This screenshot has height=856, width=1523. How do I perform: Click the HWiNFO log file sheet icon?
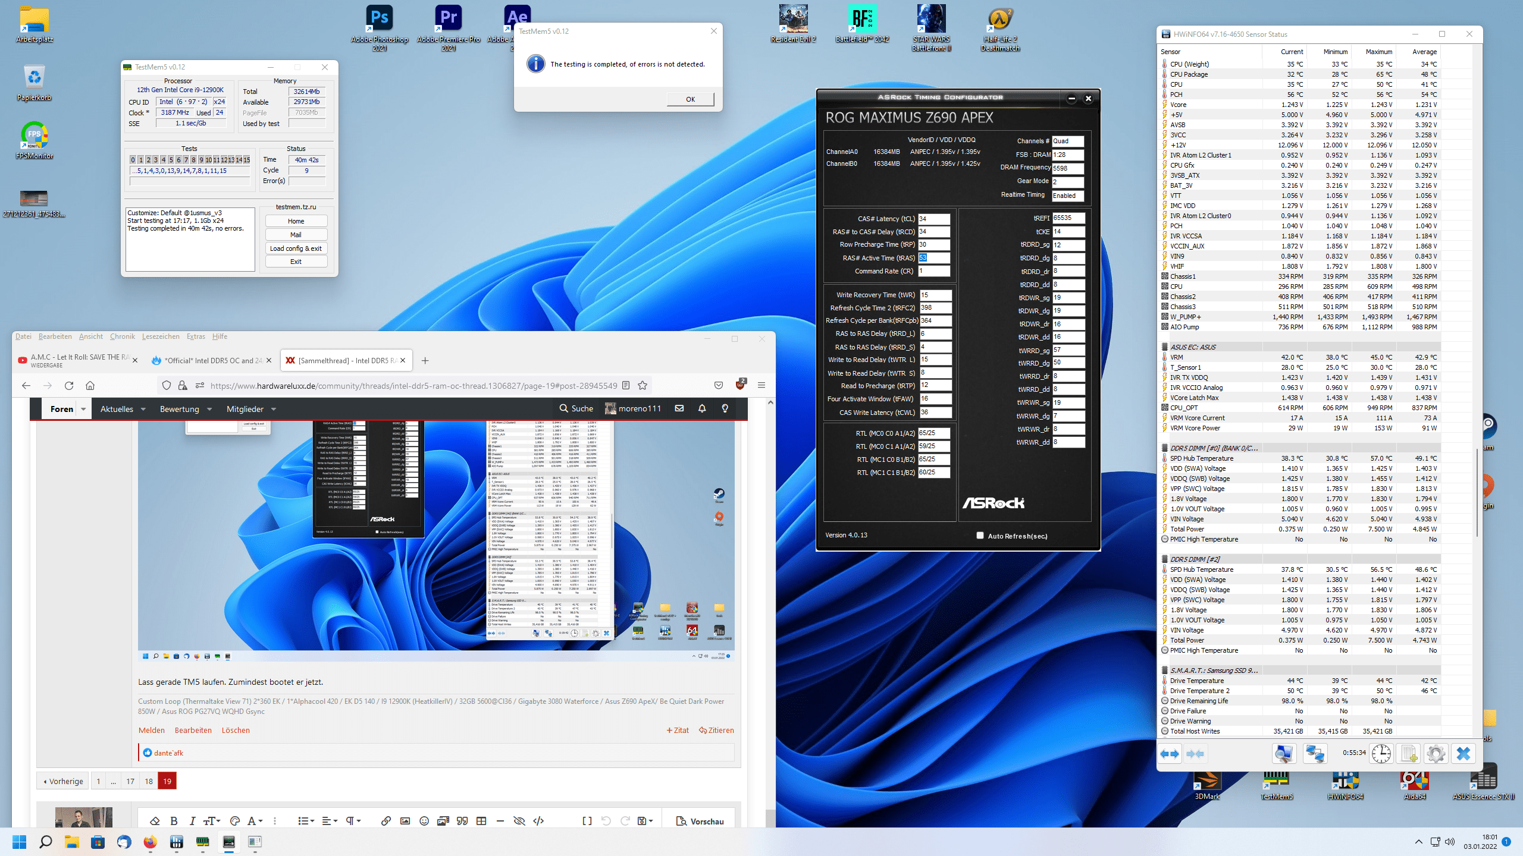pyautogui.click(x=1409, y=754)
